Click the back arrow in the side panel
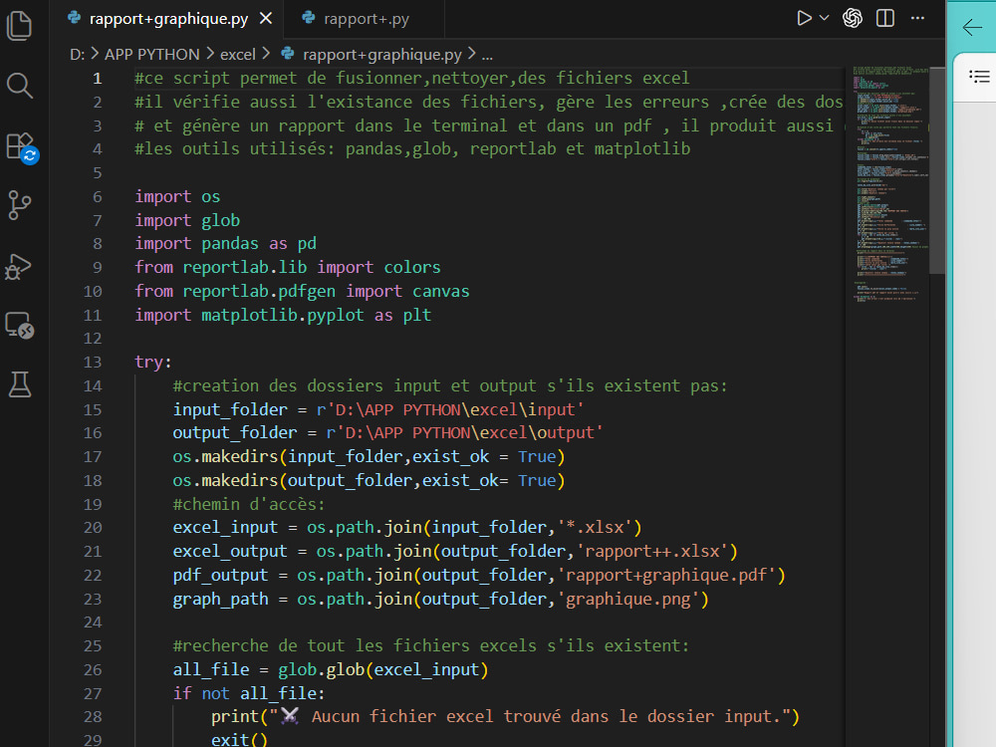Image resolution: width=996 pixels, height=747 pixels. tap(972, 27)
